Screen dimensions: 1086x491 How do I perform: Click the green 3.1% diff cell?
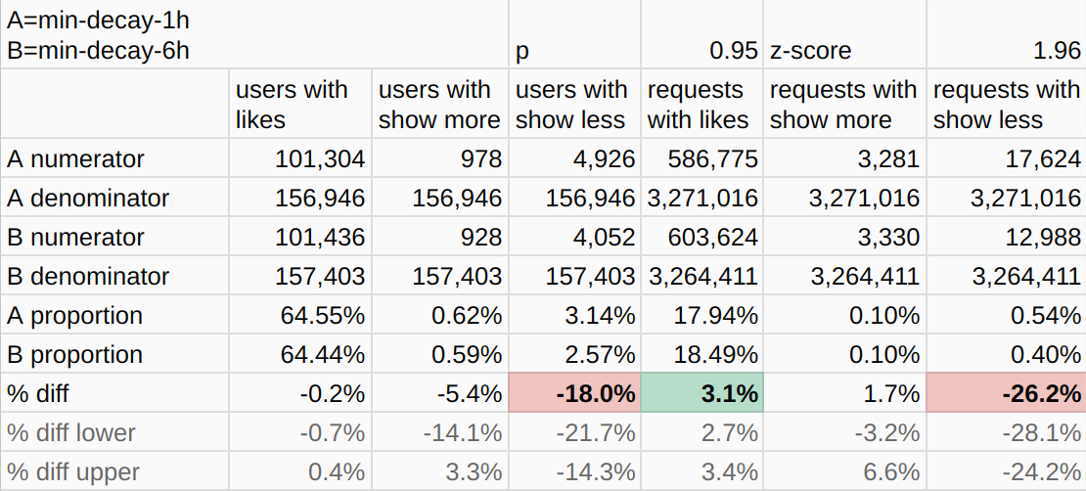701,393
